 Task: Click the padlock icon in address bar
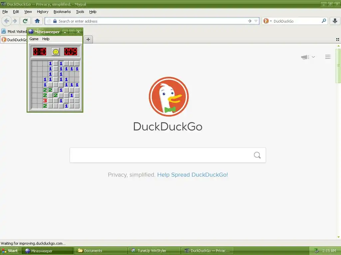[55, 21]
